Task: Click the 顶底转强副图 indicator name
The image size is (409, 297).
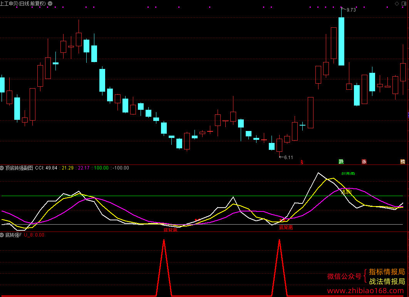Action: (19, 168)
